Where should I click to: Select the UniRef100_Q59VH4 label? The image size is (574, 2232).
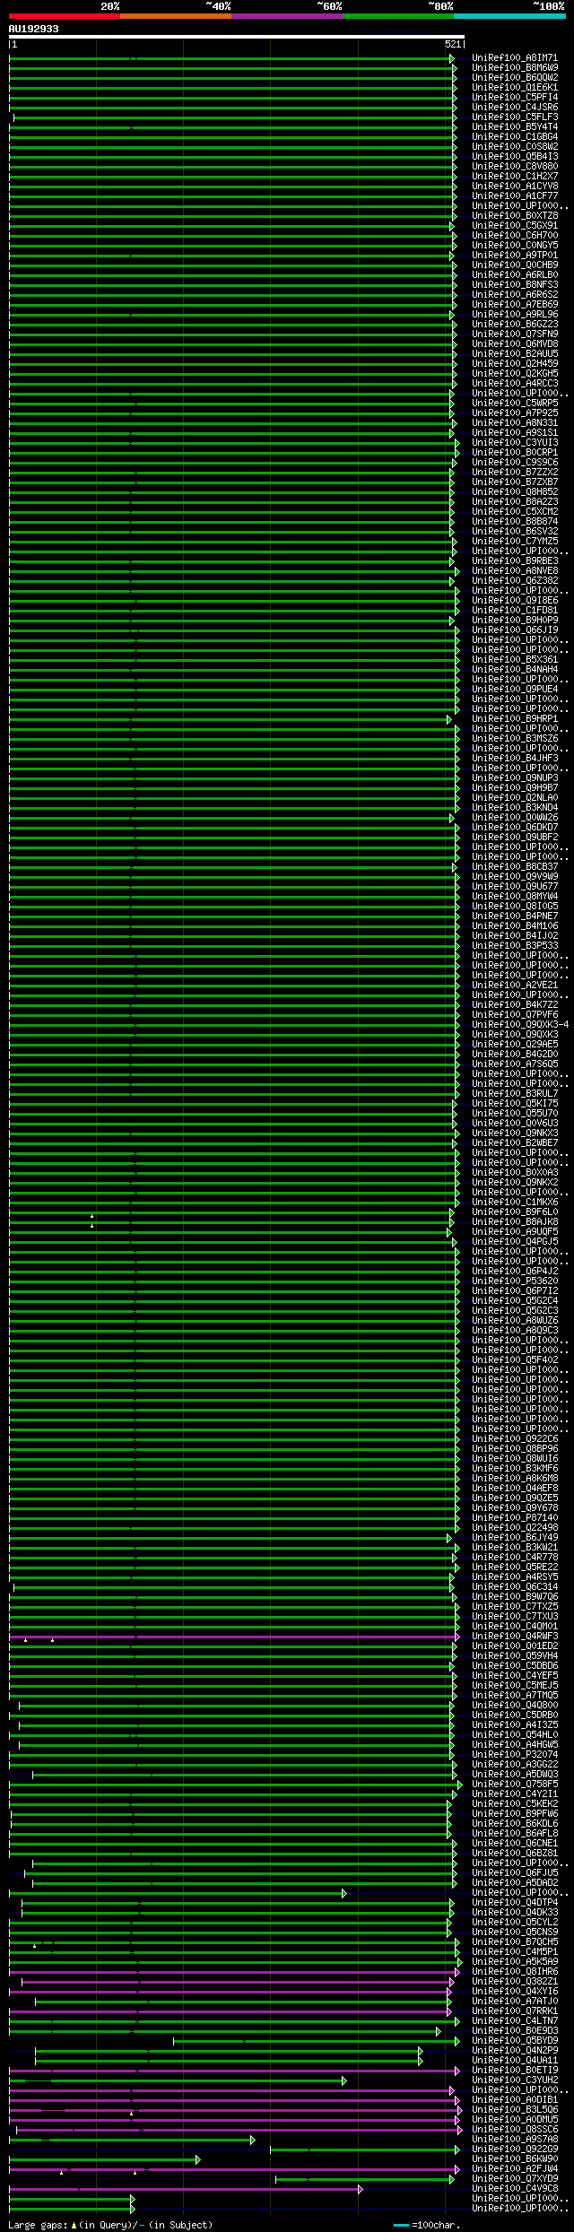click(x=515, y=1656)
